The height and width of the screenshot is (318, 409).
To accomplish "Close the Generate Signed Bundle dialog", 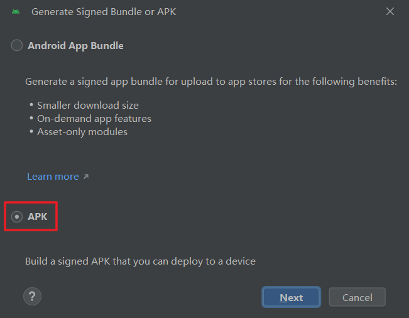I will click(390, 12).
